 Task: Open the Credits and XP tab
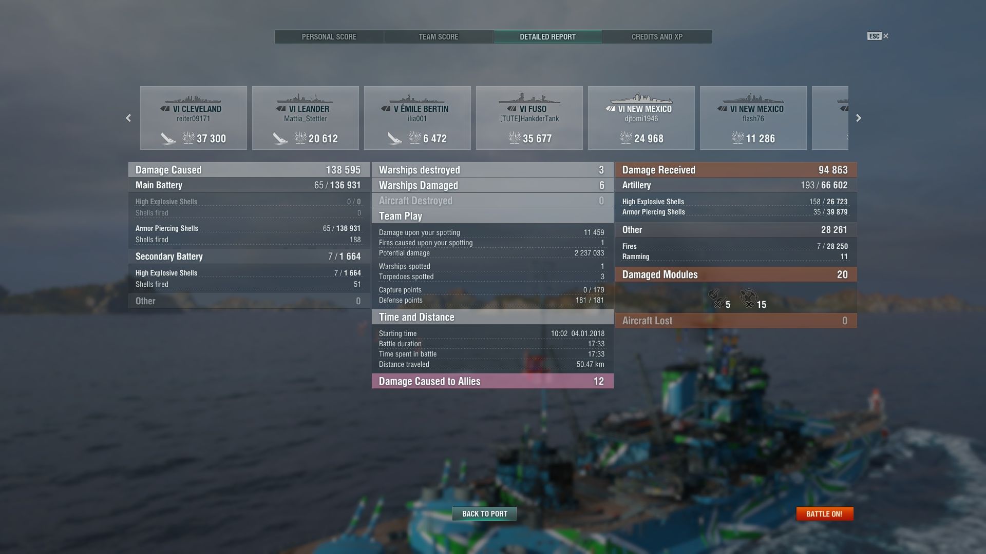click(657, 37)
